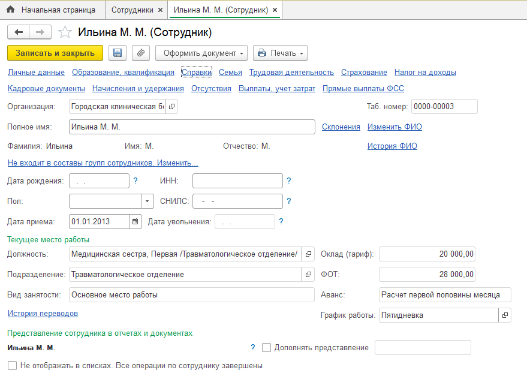Open the Печать dropdown menu

[x=281, y=53]
